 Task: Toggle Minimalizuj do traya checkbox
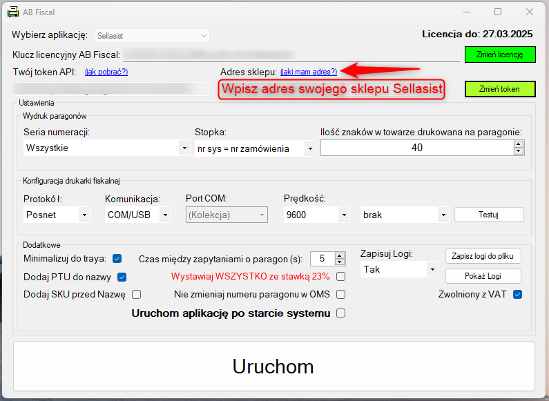point(117,259)
